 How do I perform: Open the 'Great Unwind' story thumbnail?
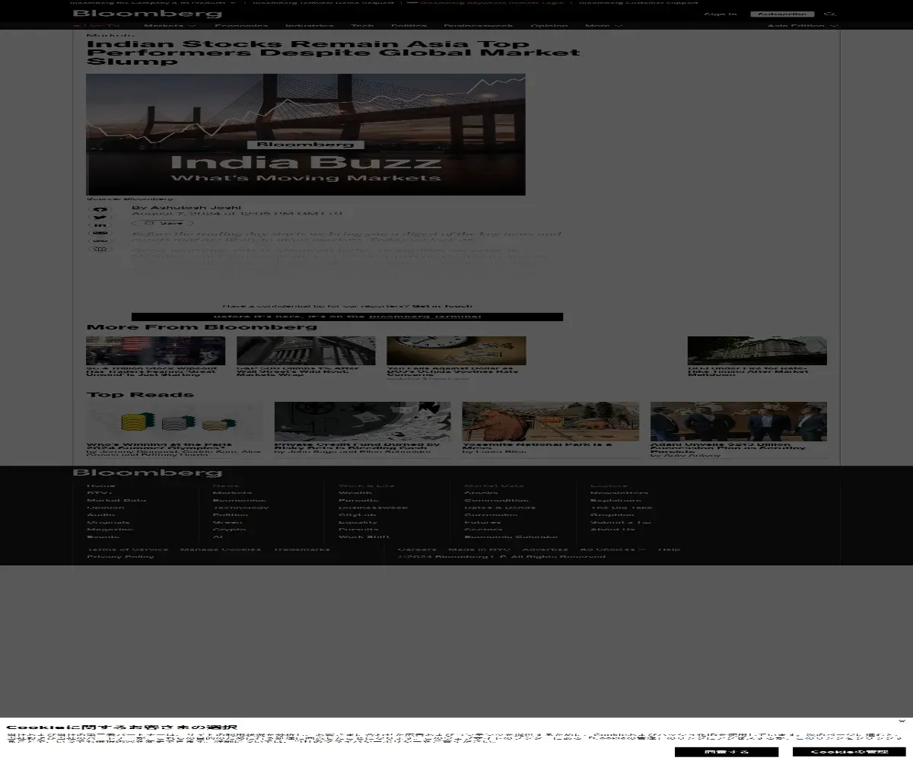pyautogui.click(x=155, y=351)
